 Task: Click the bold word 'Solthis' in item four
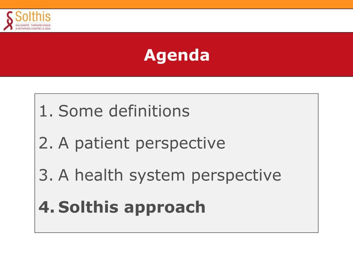click(88, 207)
